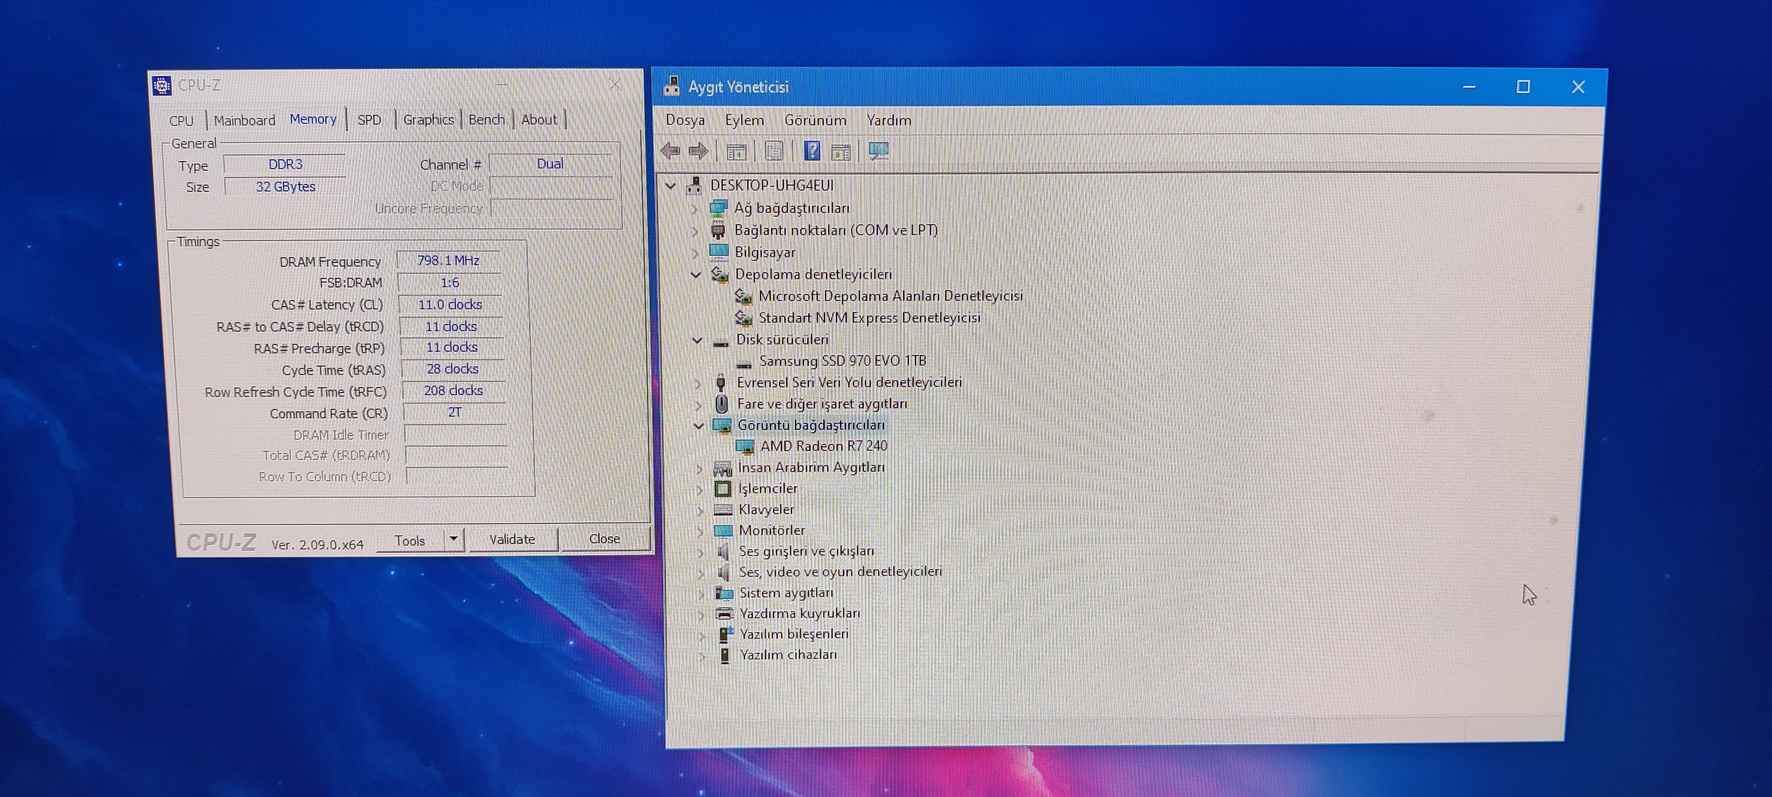This screenshot has height=797, width=1772.
Task: Switch to the SPD tab in CPU-Z
Action: tap(369, 120)
